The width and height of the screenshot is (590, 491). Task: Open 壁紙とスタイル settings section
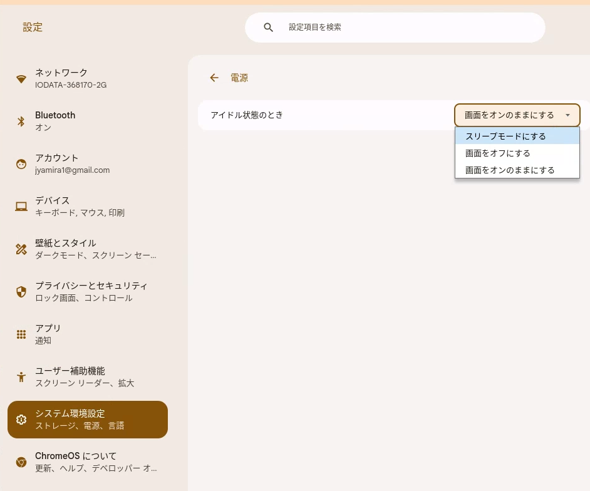pos(87,249)
